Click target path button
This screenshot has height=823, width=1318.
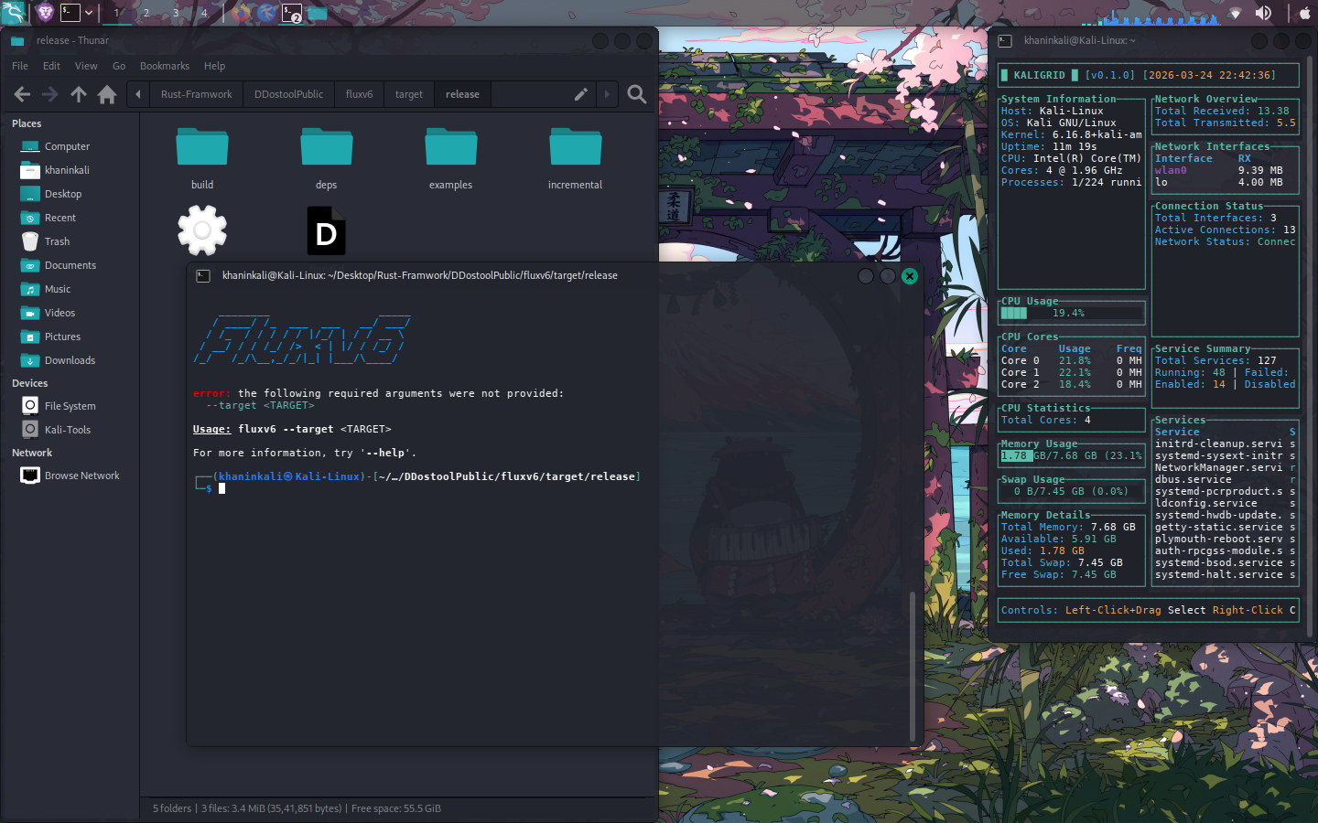[408, 94]
